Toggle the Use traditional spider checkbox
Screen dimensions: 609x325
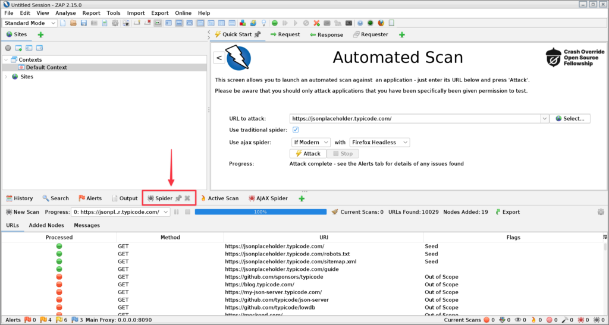click(296, 130)
